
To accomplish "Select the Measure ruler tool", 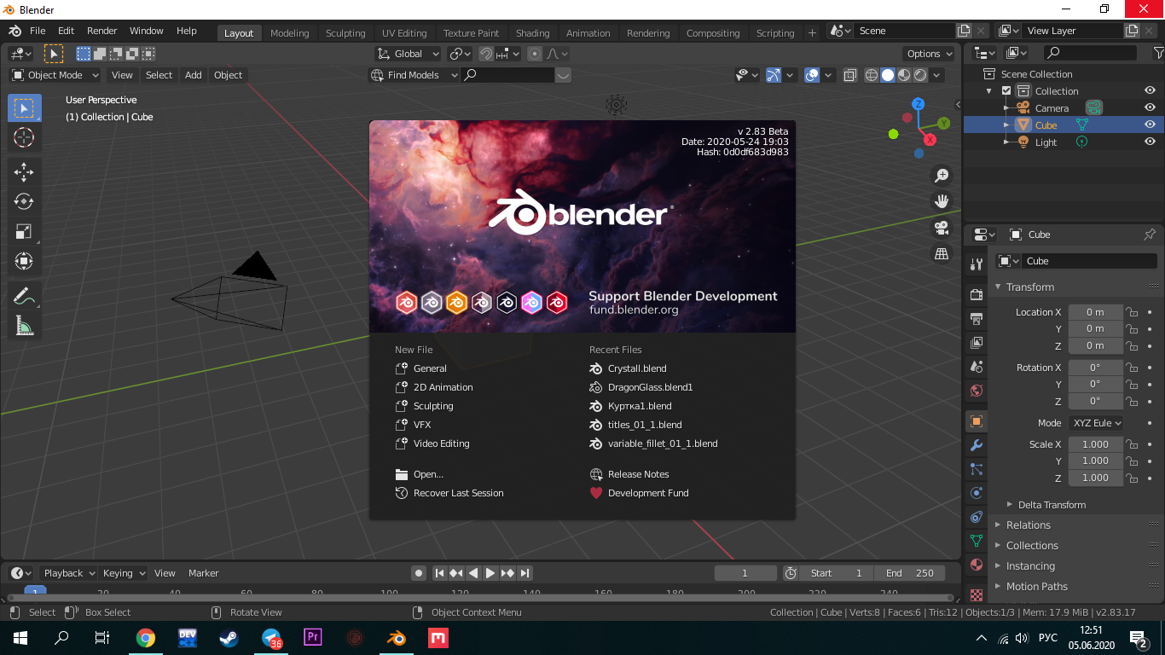I will point(24,326).
